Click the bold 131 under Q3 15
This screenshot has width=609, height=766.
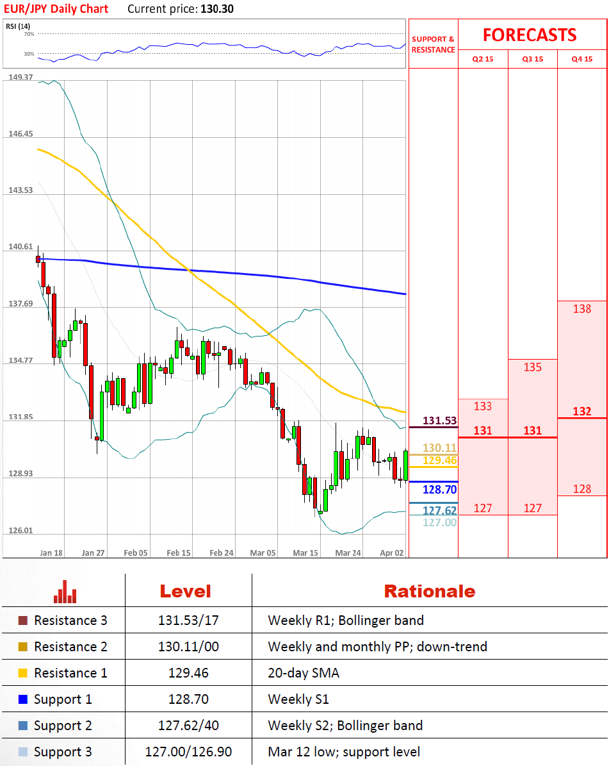click(532, 430)
